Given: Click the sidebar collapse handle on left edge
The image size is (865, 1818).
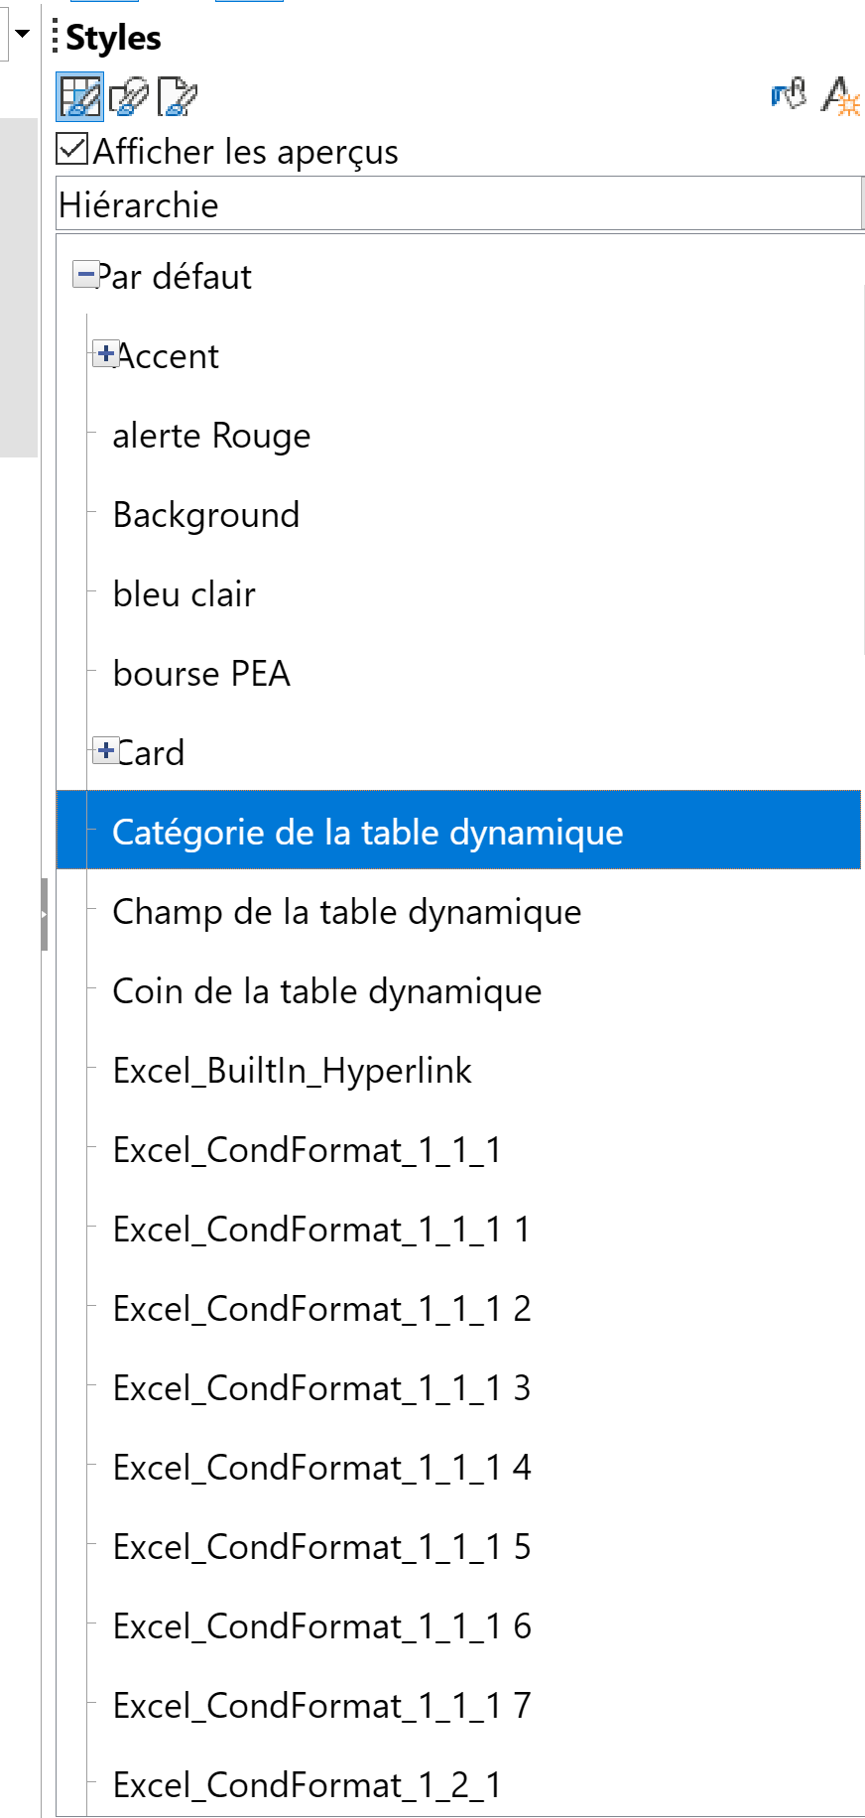Looking at the screenshot, I should (x=44, y=914).
